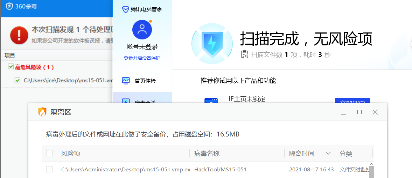
Task: Click the 分类 column header
Action: click(x=346, y=153)
